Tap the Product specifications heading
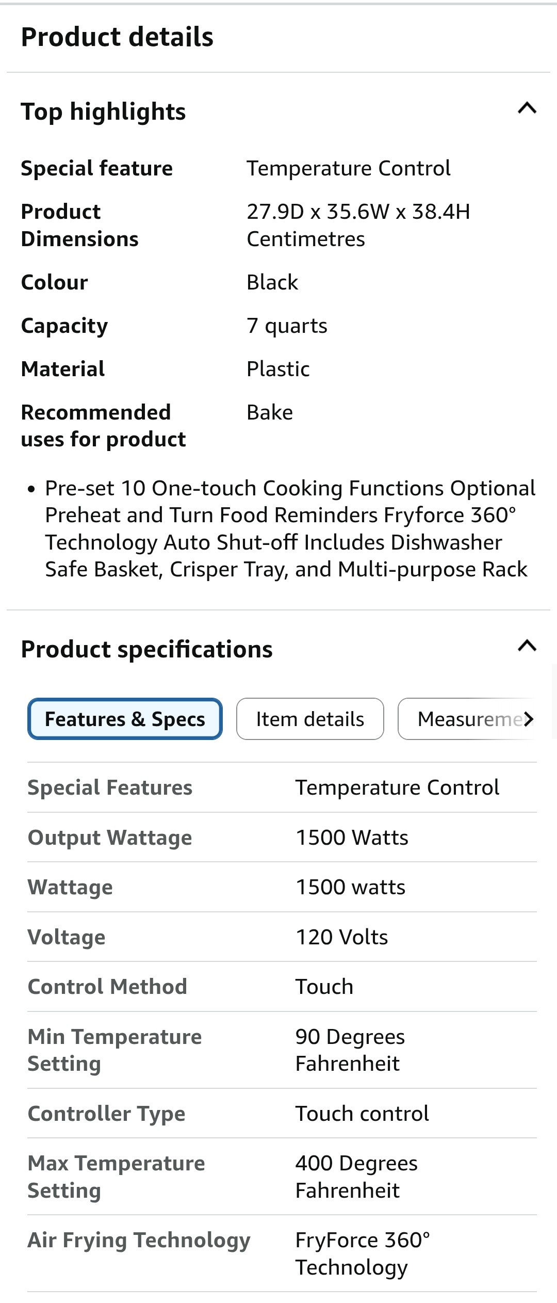The width and height of the screenshot is (557, 1303). tap(146, 649)
